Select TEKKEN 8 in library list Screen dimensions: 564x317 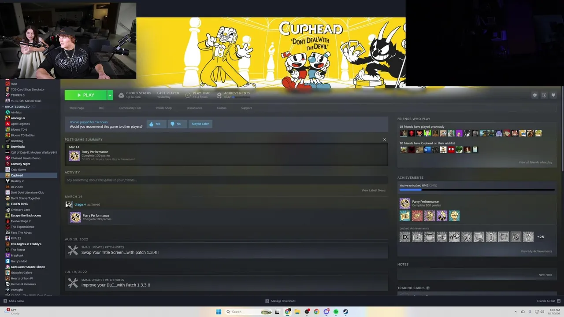[x=18, y=95]
